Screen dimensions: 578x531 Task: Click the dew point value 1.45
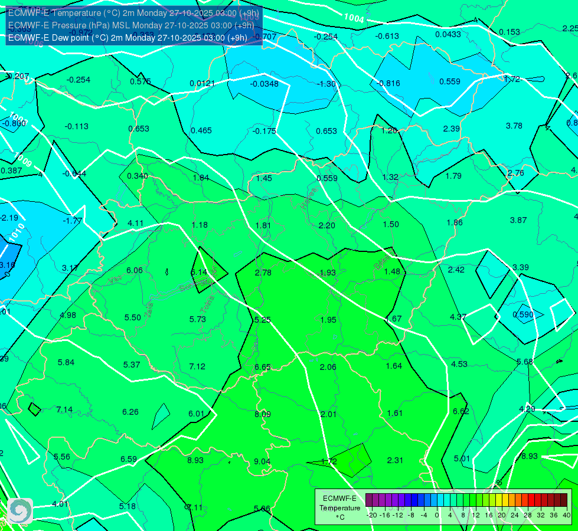coord(264,178)
